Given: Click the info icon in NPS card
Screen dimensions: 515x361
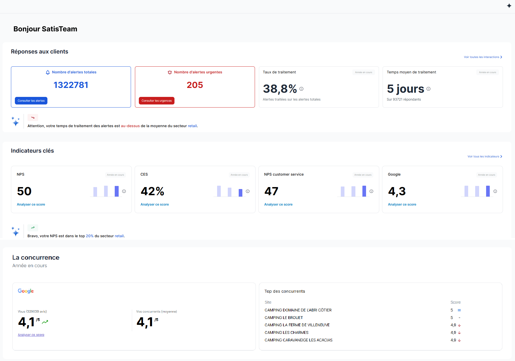Looking at the screenshot, I should tap(124, 191).
